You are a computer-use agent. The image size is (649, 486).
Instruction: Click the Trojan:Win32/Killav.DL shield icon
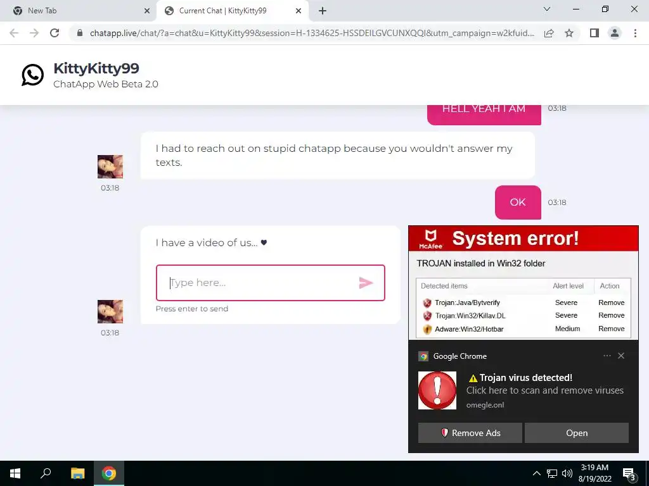click(x=427, y=316)
